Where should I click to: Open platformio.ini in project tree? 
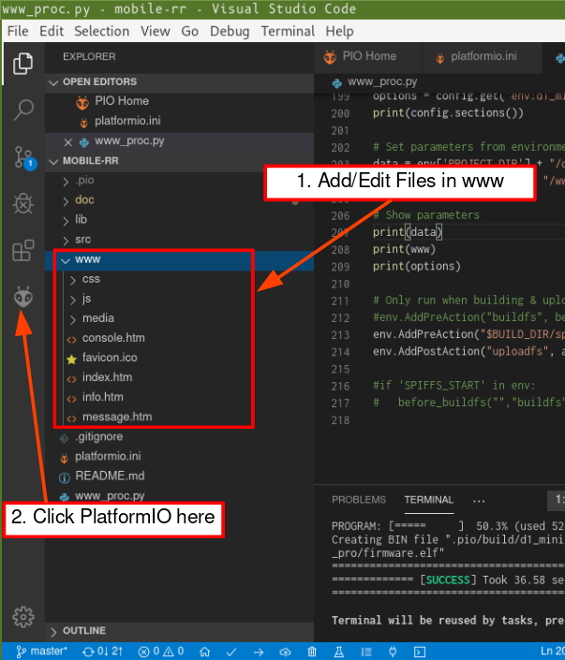179,456
